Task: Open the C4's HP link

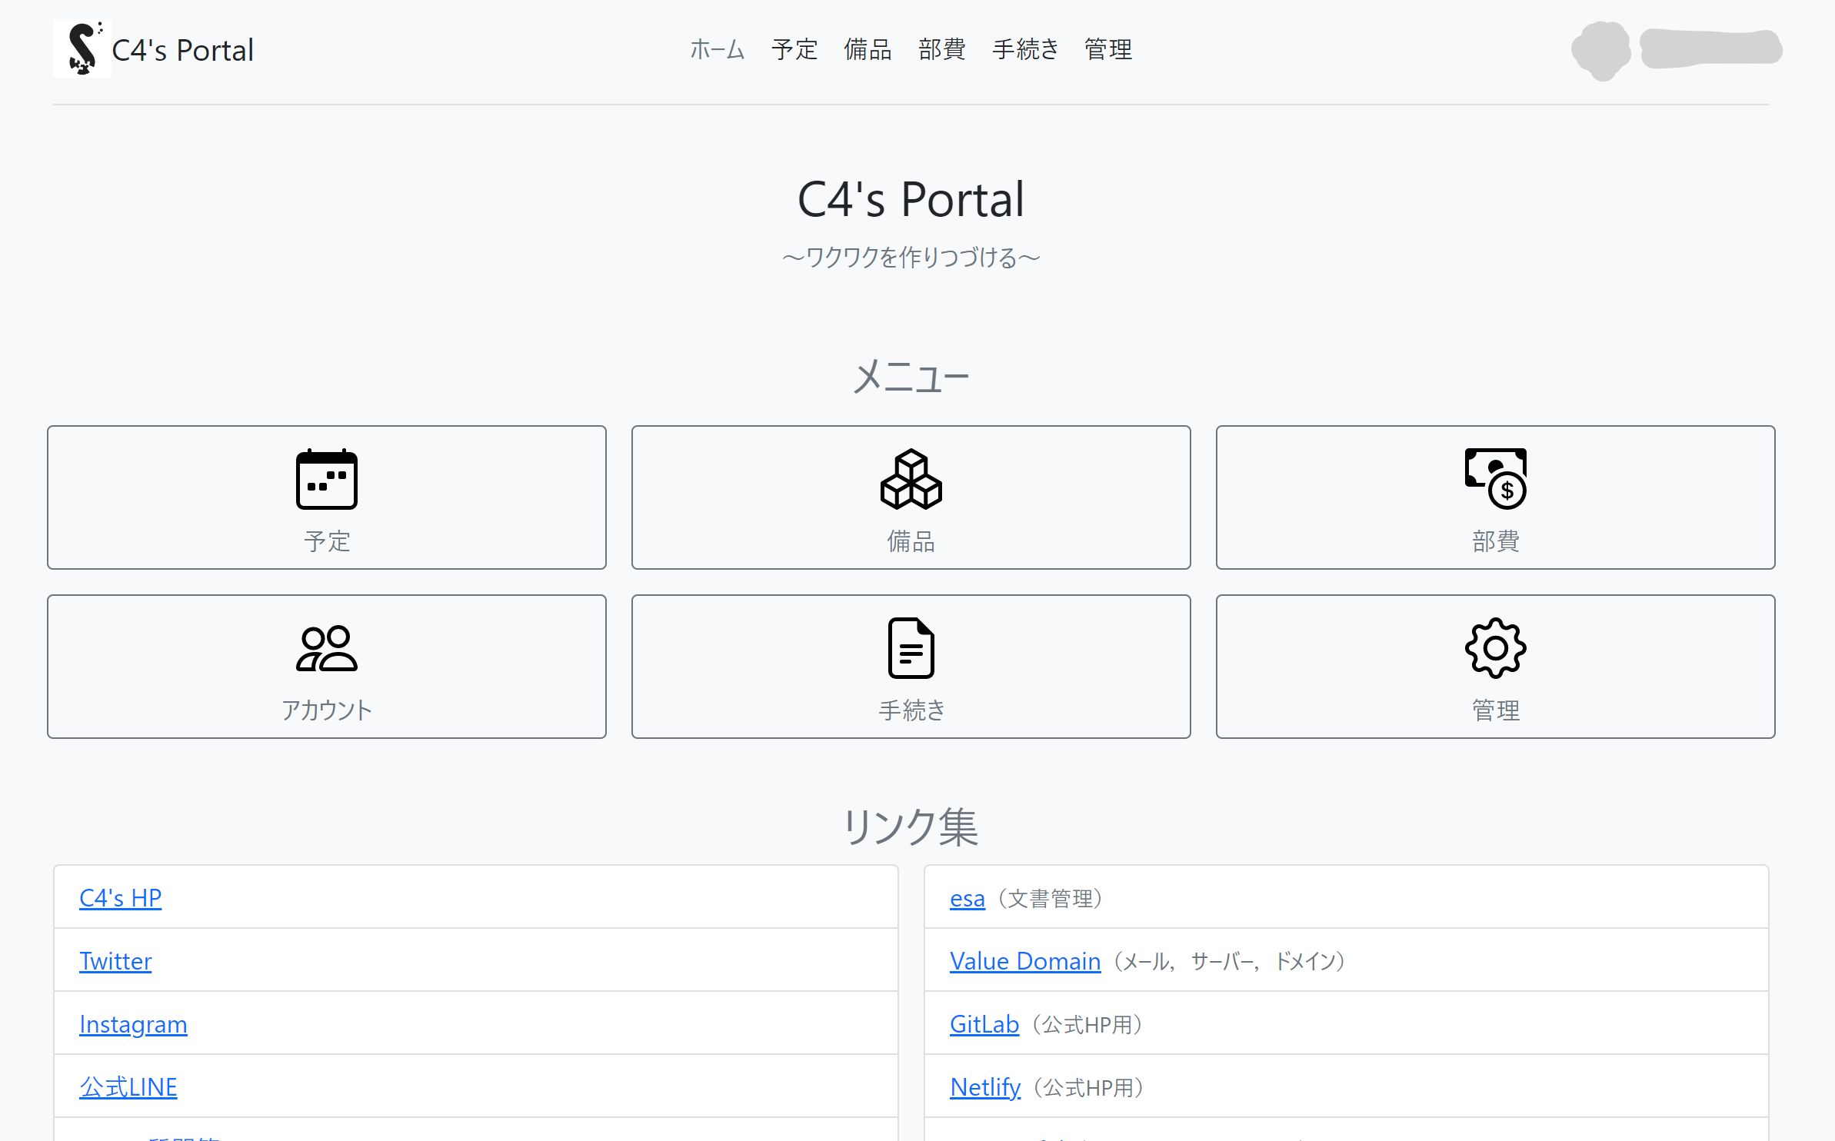Action: [120, 897]
